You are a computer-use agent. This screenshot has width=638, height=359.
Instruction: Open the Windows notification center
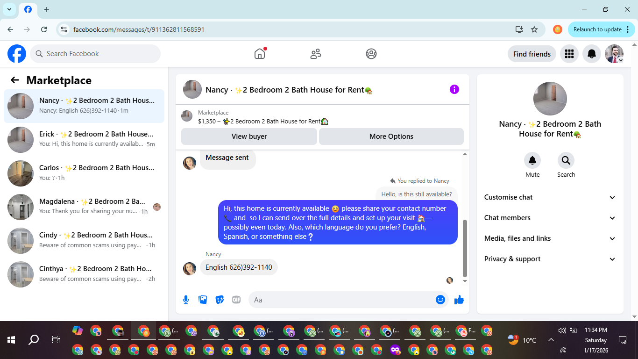[x=622, y=340]
